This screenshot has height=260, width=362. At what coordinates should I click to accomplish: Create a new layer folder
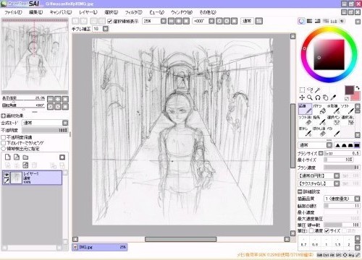[x=25, y=157]
